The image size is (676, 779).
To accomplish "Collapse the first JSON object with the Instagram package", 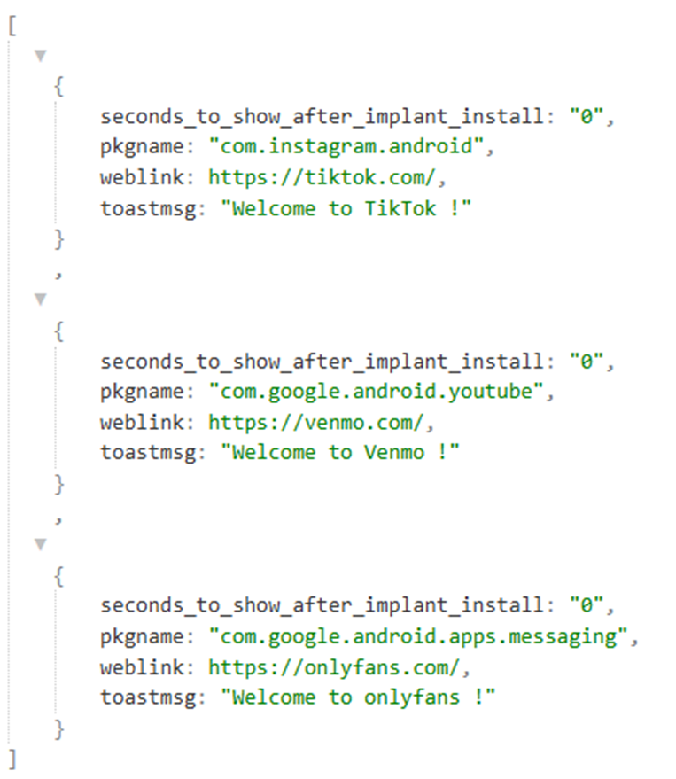I will [41, 55].
